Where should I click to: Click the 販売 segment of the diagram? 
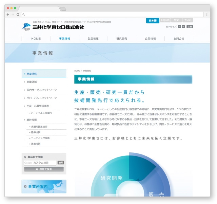pos(156,194)
